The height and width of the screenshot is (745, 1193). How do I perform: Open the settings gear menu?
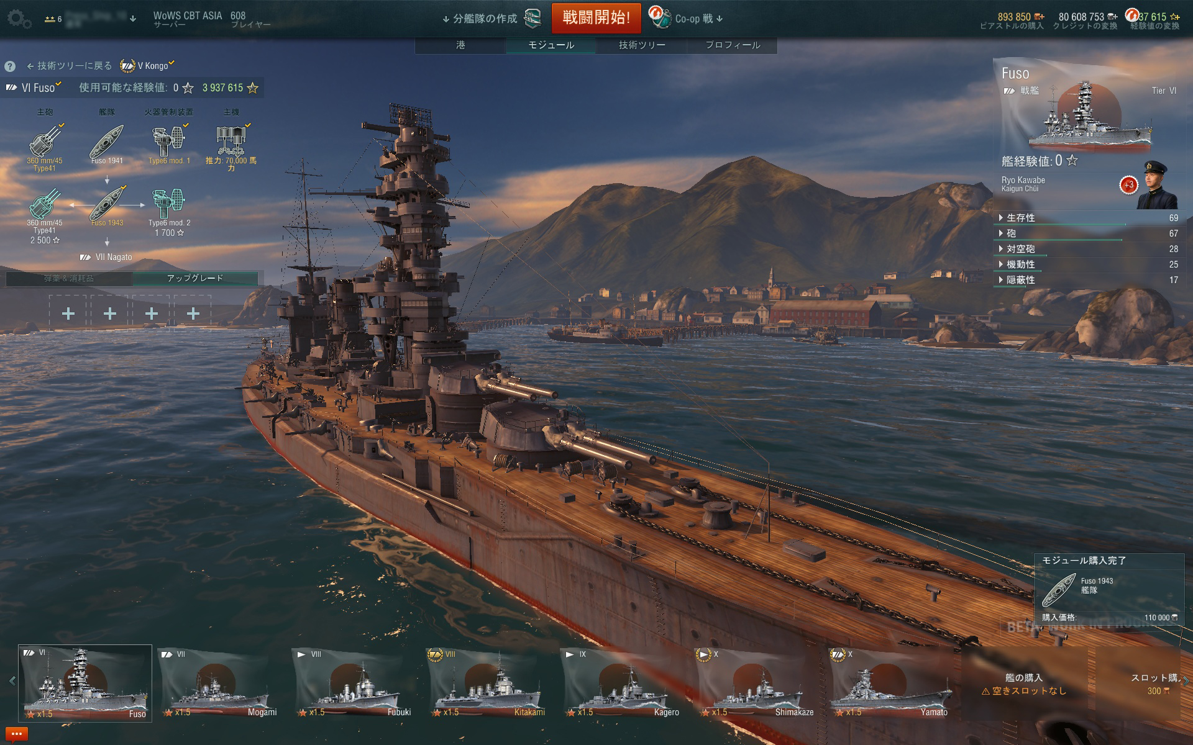click(19, 19)
